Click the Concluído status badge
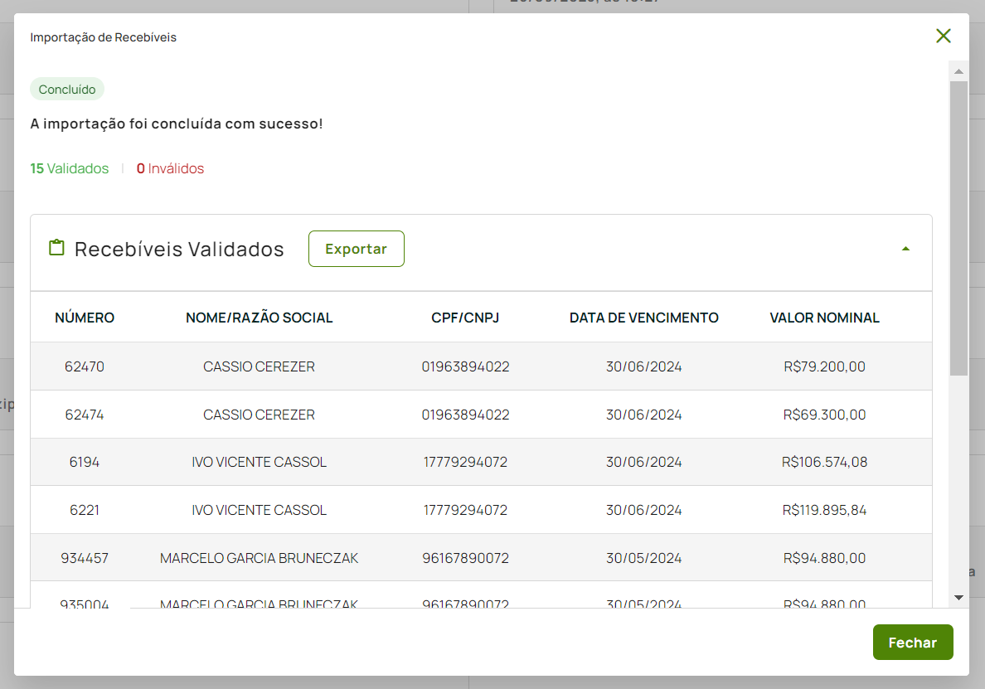985x689 pixels. click(67, 90)
